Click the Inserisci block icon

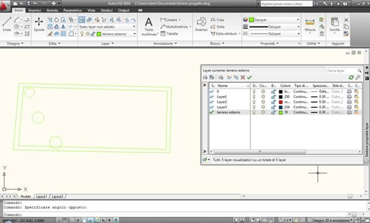[x=201, y=24]
